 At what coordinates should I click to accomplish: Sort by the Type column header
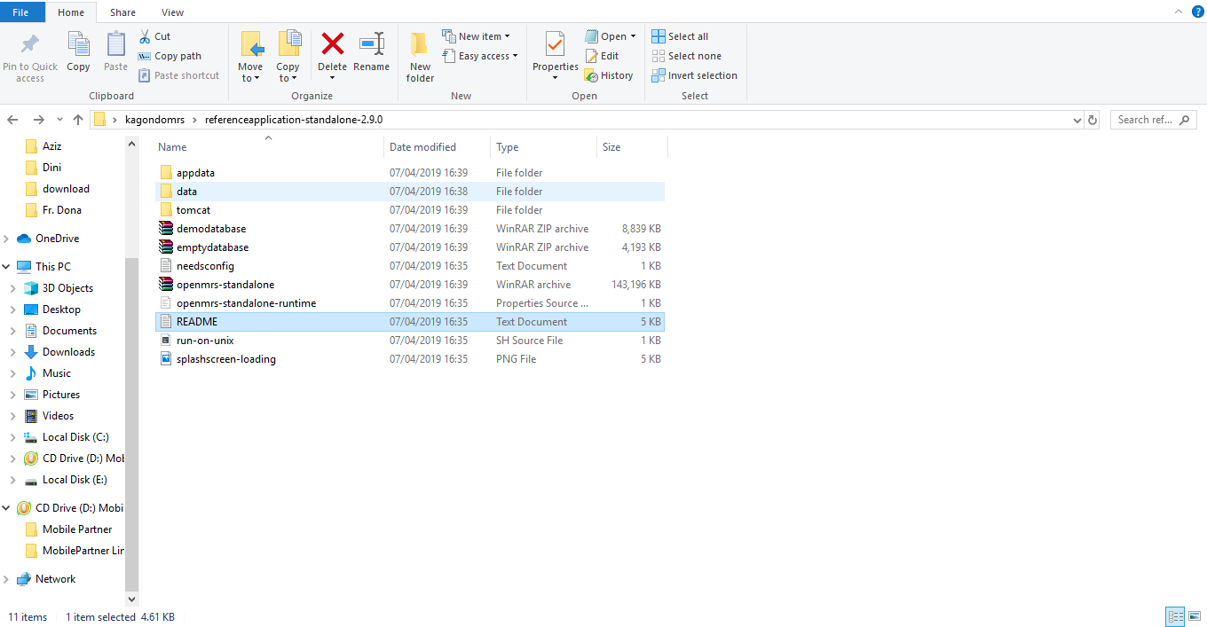pos(543,147)
